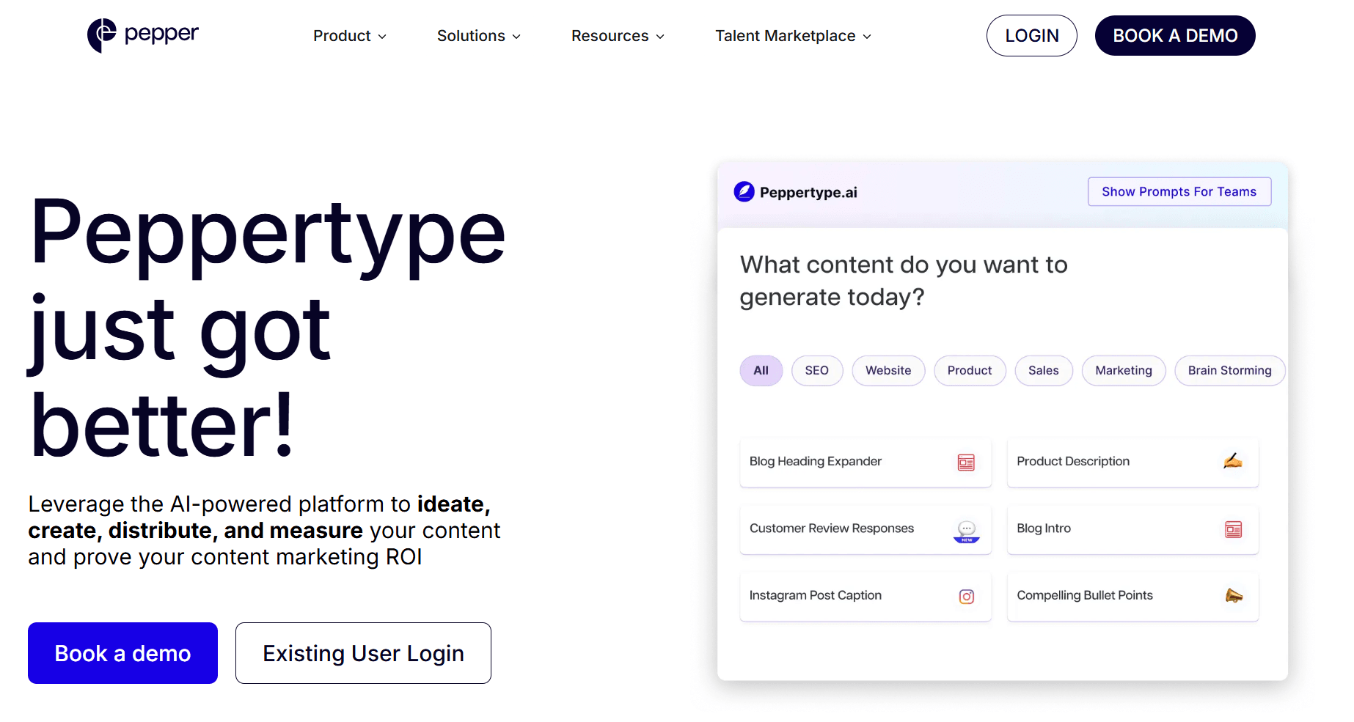Screen dimensions: 1354x722
Task: Click the blue Book a demo button
Action: (122, 653)
